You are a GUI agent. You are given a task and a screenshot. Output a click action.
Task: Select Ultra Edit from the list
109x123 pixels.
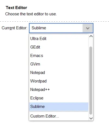click(59, 39)
